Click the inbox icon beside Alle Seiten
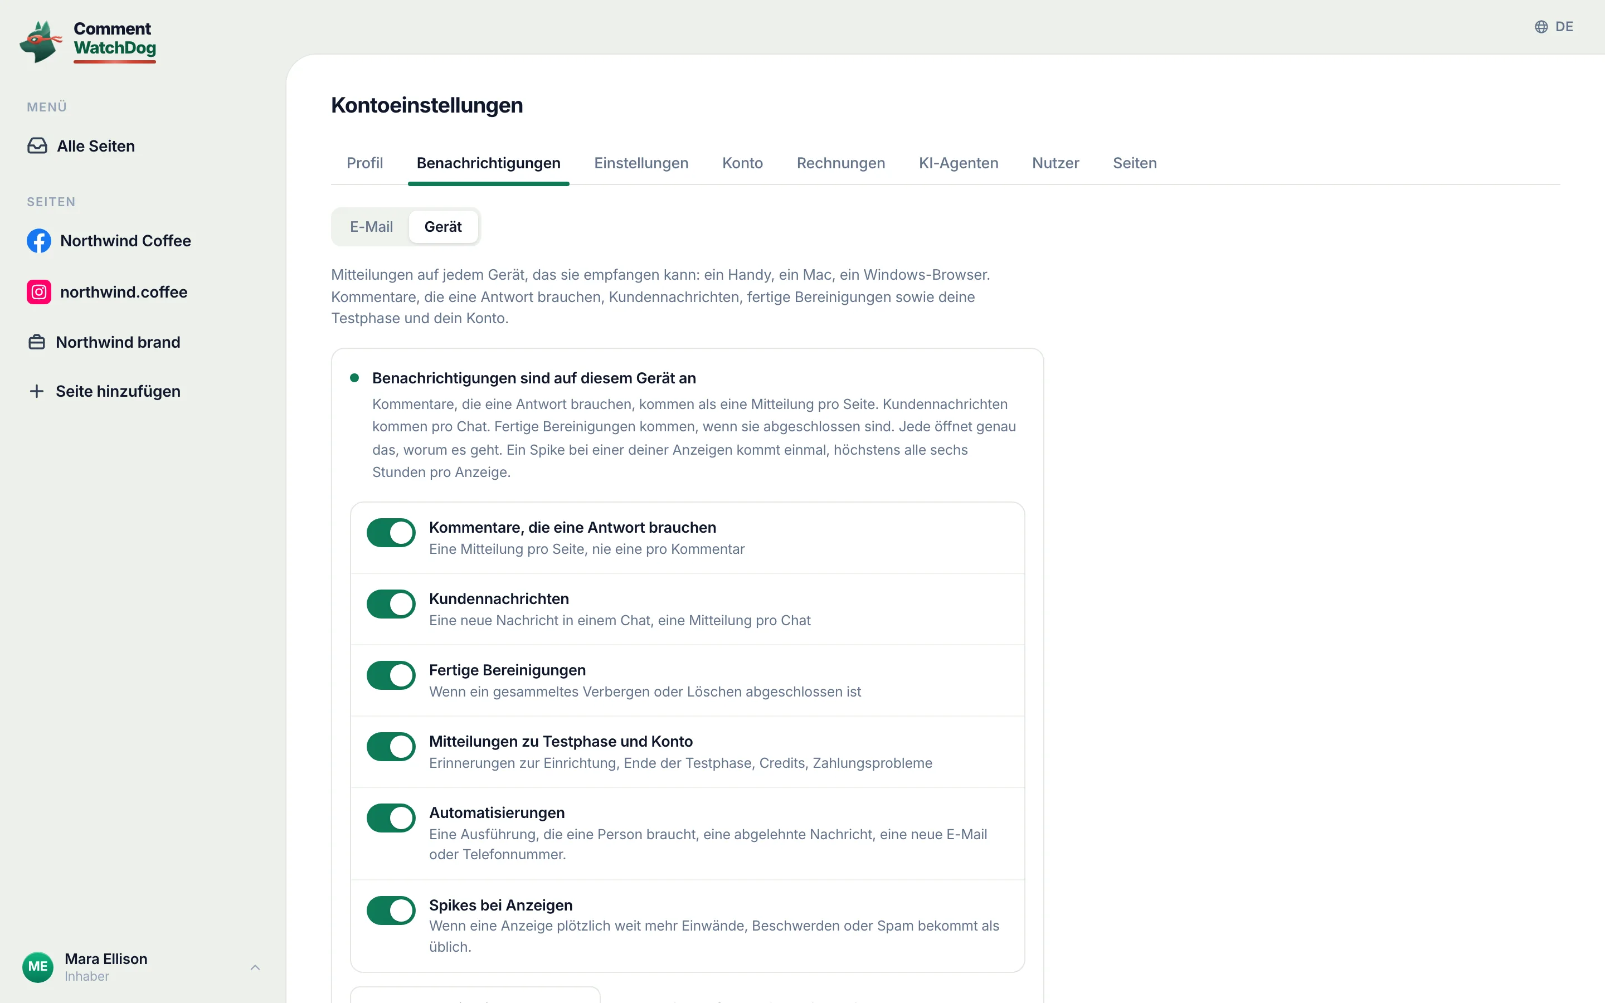Viewport: 1605px width, 1003px height. click(37, 146)
